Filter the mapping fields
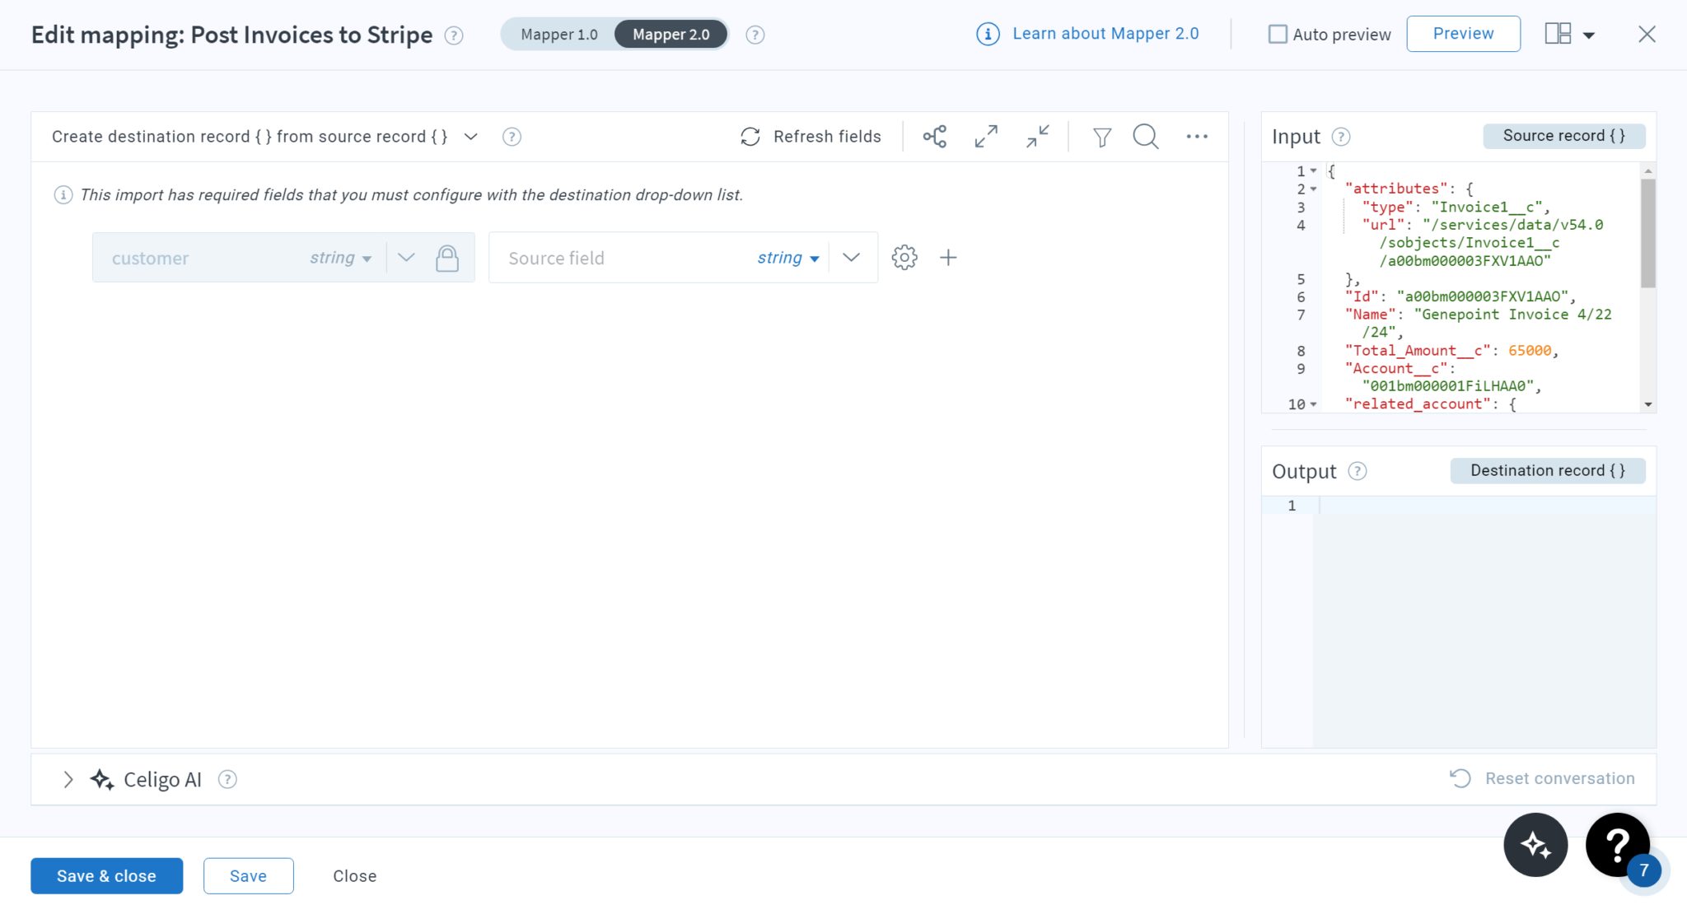Image resolution: width=1687 pixels, height=905 pixels. point(1103,137)
